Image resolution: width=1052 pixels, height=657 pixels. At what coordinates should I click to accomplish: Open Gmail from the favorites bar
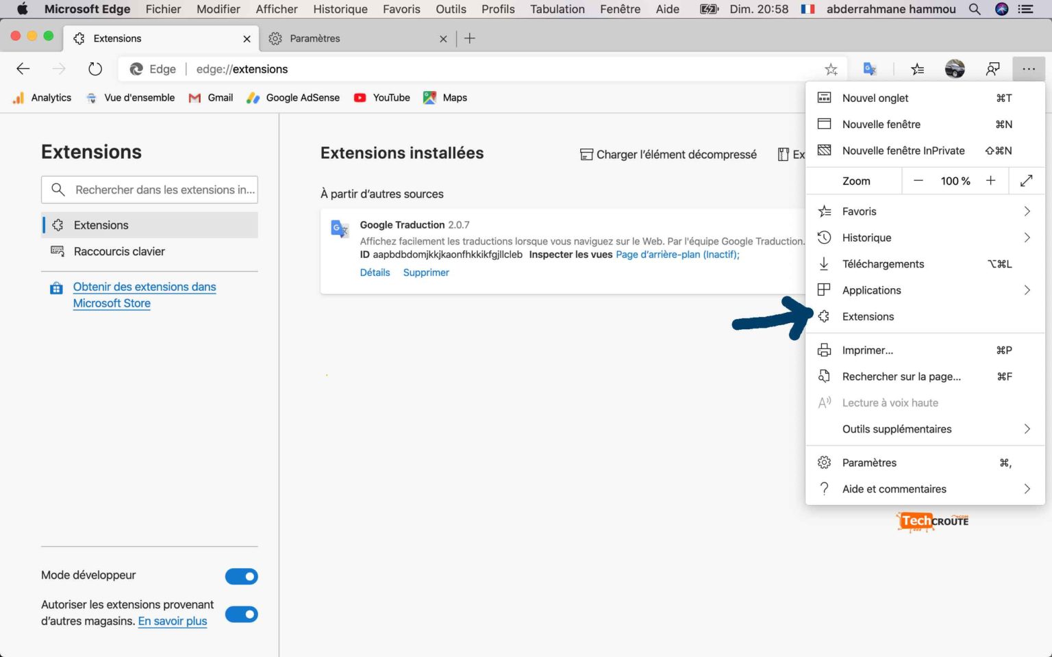click(x=210, y=97)
